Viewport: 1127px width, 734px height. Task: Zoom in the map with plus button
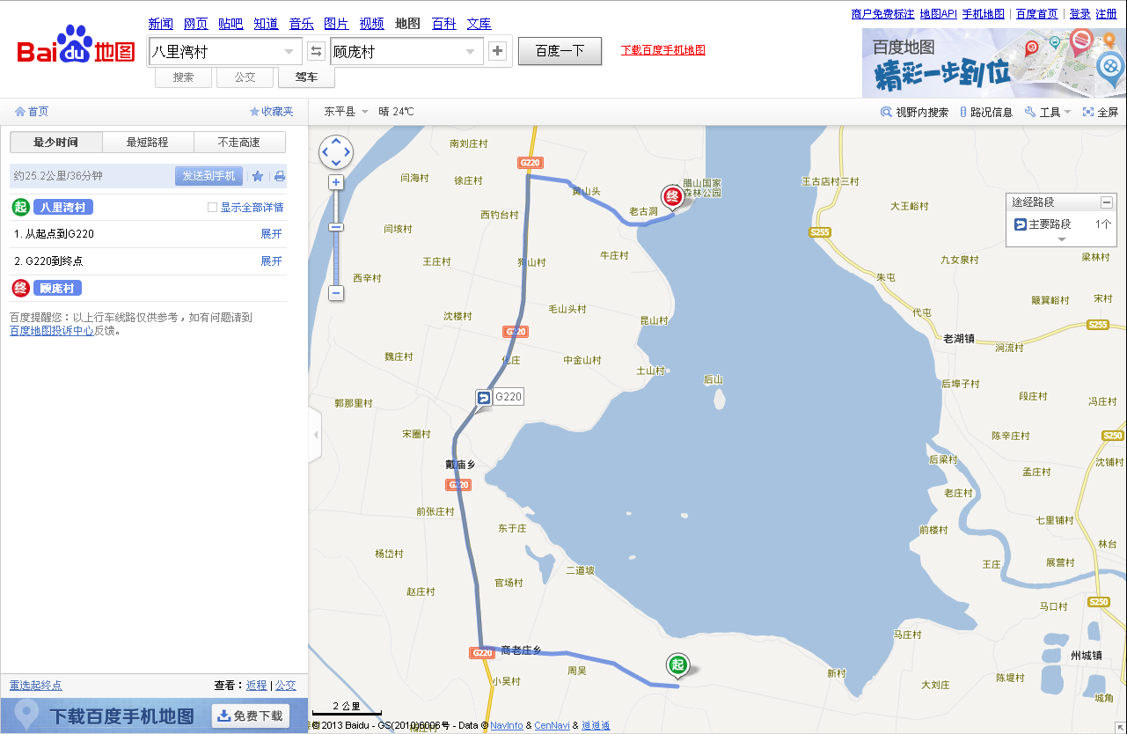tap(336, 182)
